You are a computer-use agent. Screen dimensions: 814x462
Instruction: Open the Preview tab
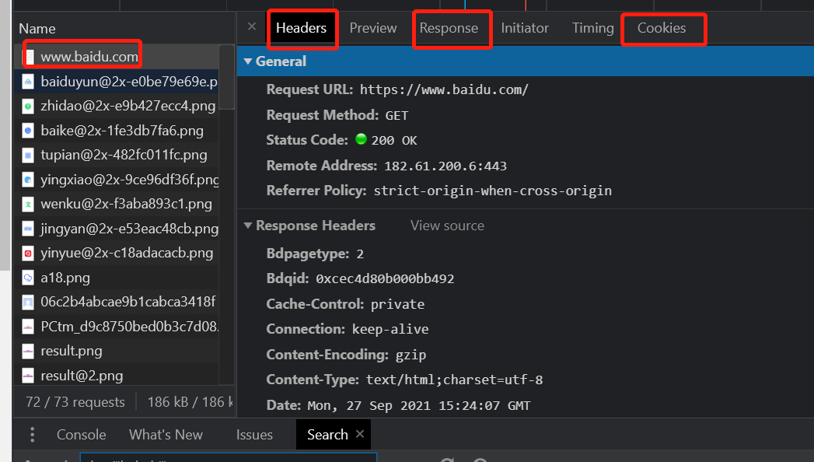coord(372,28)
